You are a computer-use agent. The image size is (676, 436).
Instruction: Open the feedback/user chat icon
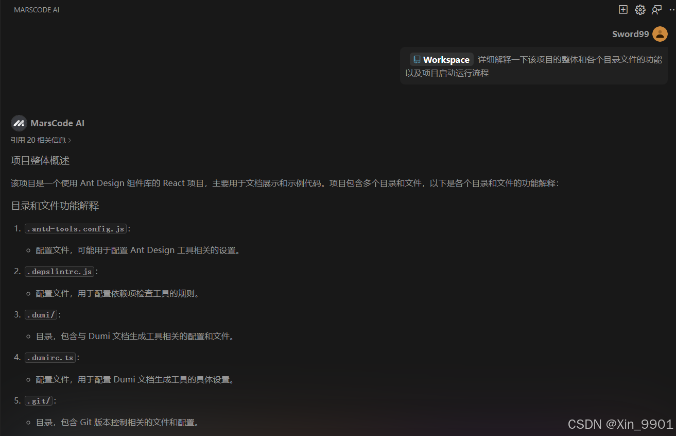[656, 9]
